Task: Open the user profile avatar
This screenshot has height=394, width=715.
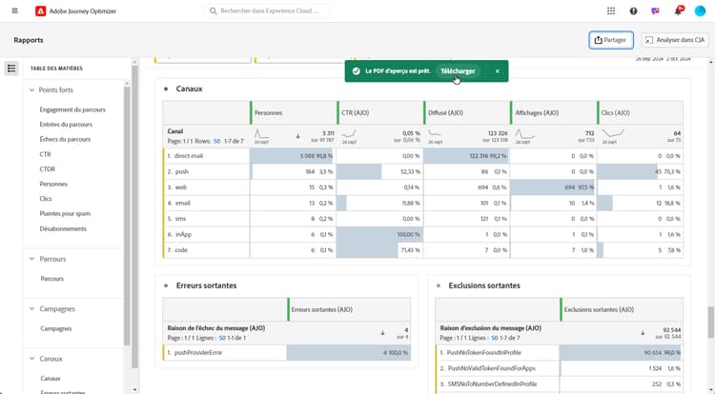Action: [x=701, y=10]
